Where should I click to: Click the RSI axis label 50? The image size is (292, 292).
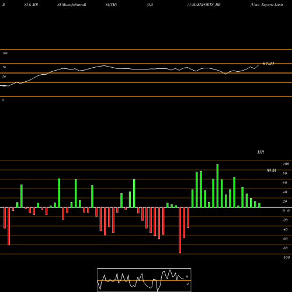click(4, 77)
